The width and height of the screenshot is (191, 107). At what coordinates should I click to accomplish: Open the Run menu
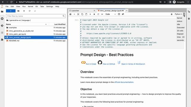coord(24,7)
